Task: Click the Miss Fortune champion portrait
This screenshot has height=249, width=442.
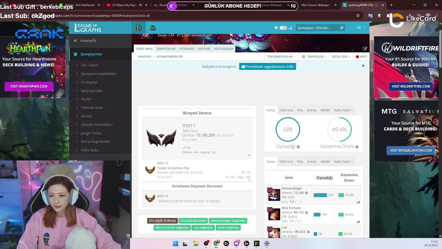Action: click(x=274, y=214)
